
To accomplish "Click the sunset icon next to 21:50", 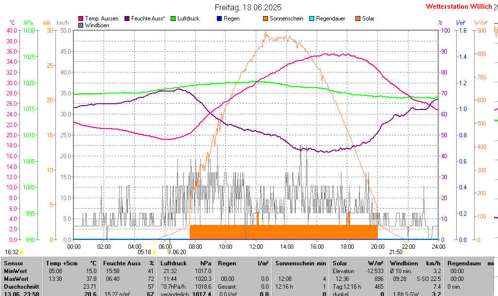I will 405,252.
